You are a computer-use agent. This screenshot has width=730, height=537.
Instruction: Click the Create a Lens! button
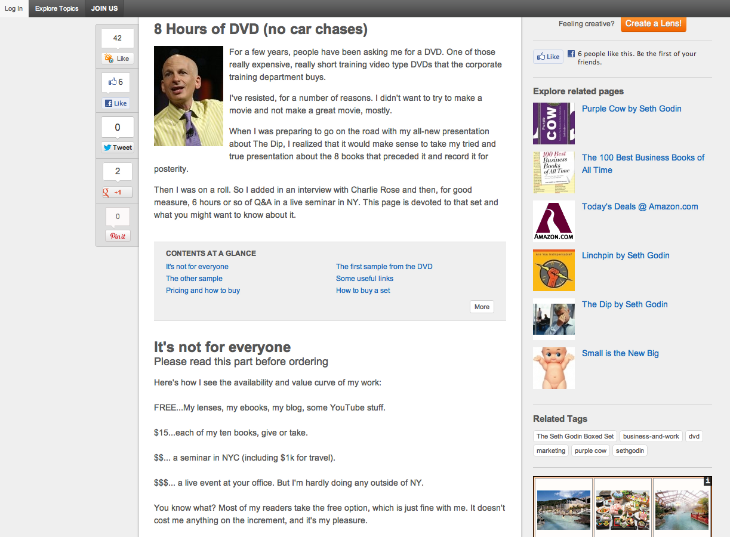(653, 24)
